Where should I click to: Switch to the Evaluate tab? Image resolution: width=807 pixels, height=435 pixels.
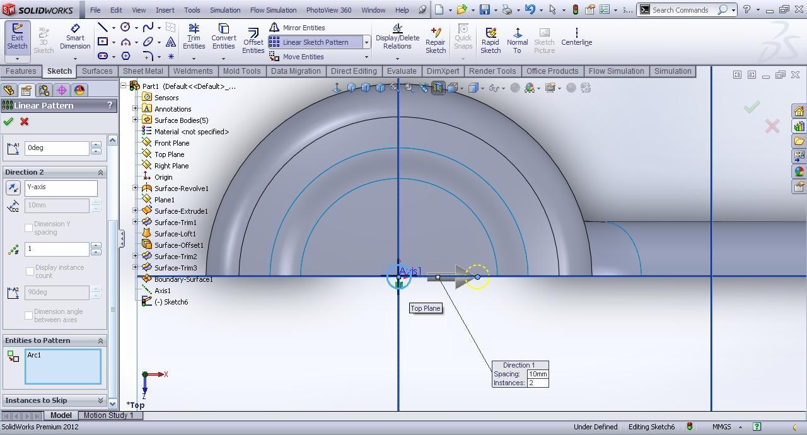(402, 71)
